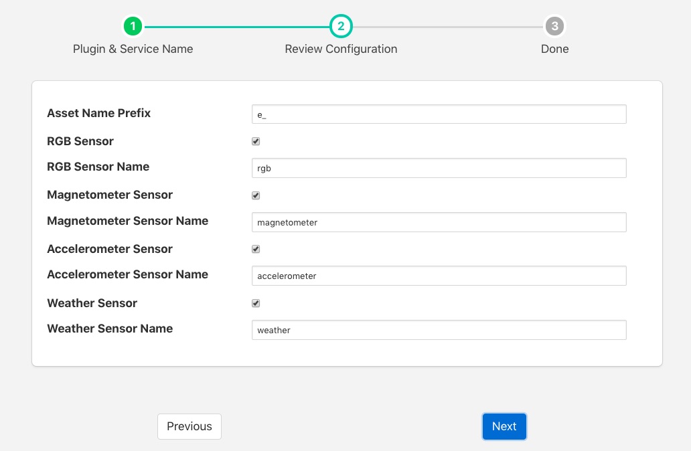Click the 'RGB Sensor Name' text label
The width and height of the screenshot is (691, 451).
[98, 167]
